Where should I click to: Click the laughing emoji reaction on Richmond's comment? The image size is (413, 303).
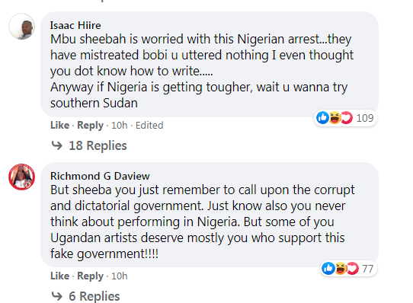(341, 269)
